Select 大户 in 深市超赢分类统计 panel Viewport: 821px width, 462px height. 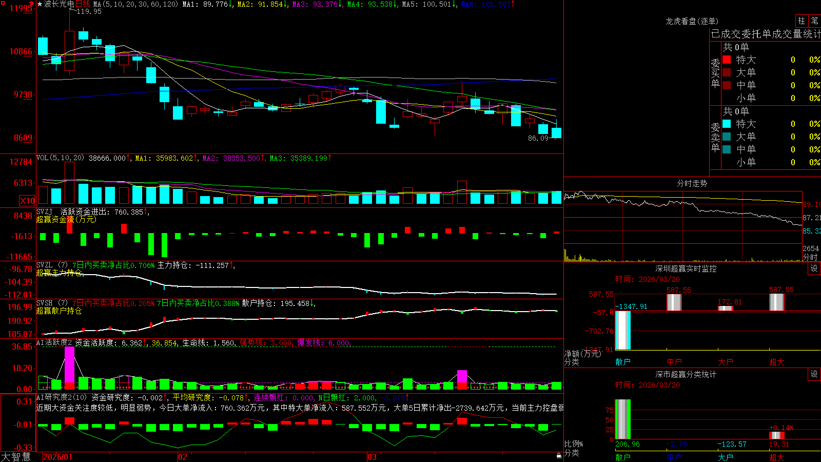pos(726,457)
